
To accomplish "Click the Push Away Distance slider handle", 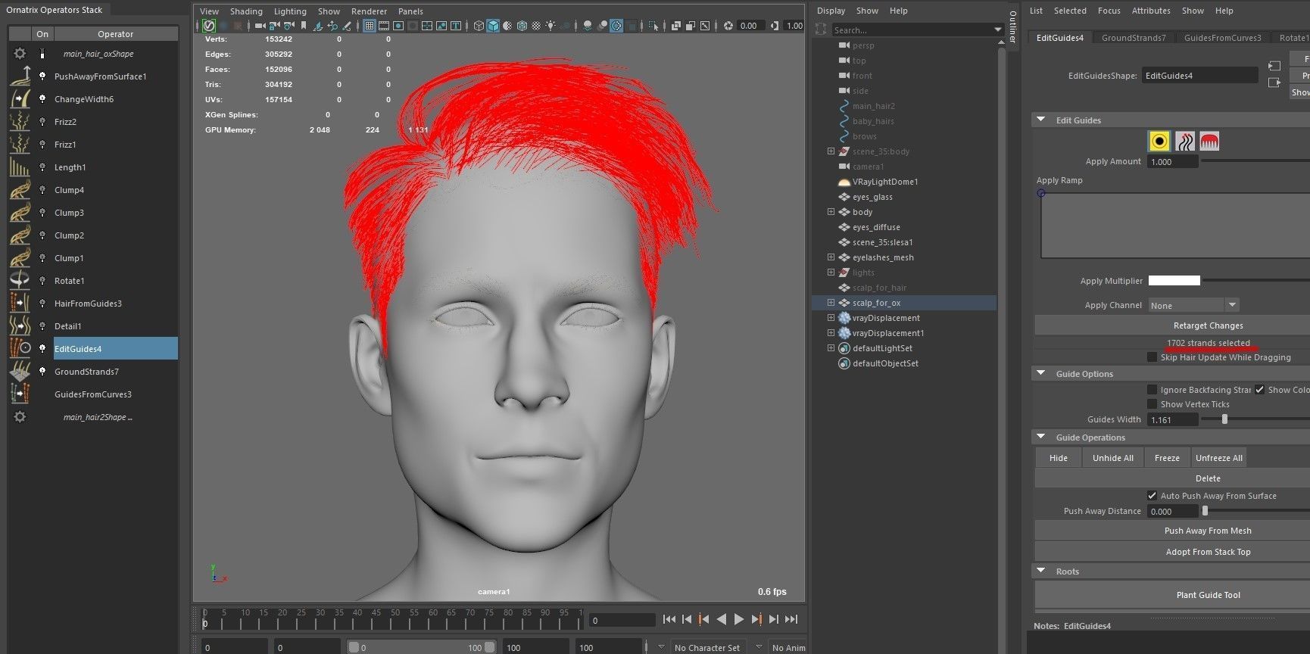I will coord(1205,511).
